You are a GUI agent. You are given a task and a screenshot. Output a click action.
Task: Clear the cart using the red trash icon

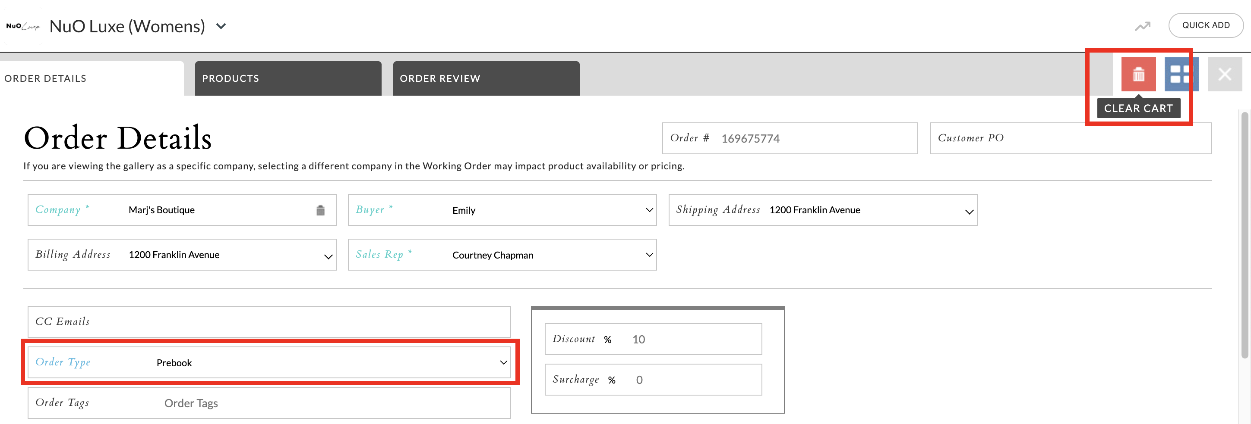tap(1138, 74)
